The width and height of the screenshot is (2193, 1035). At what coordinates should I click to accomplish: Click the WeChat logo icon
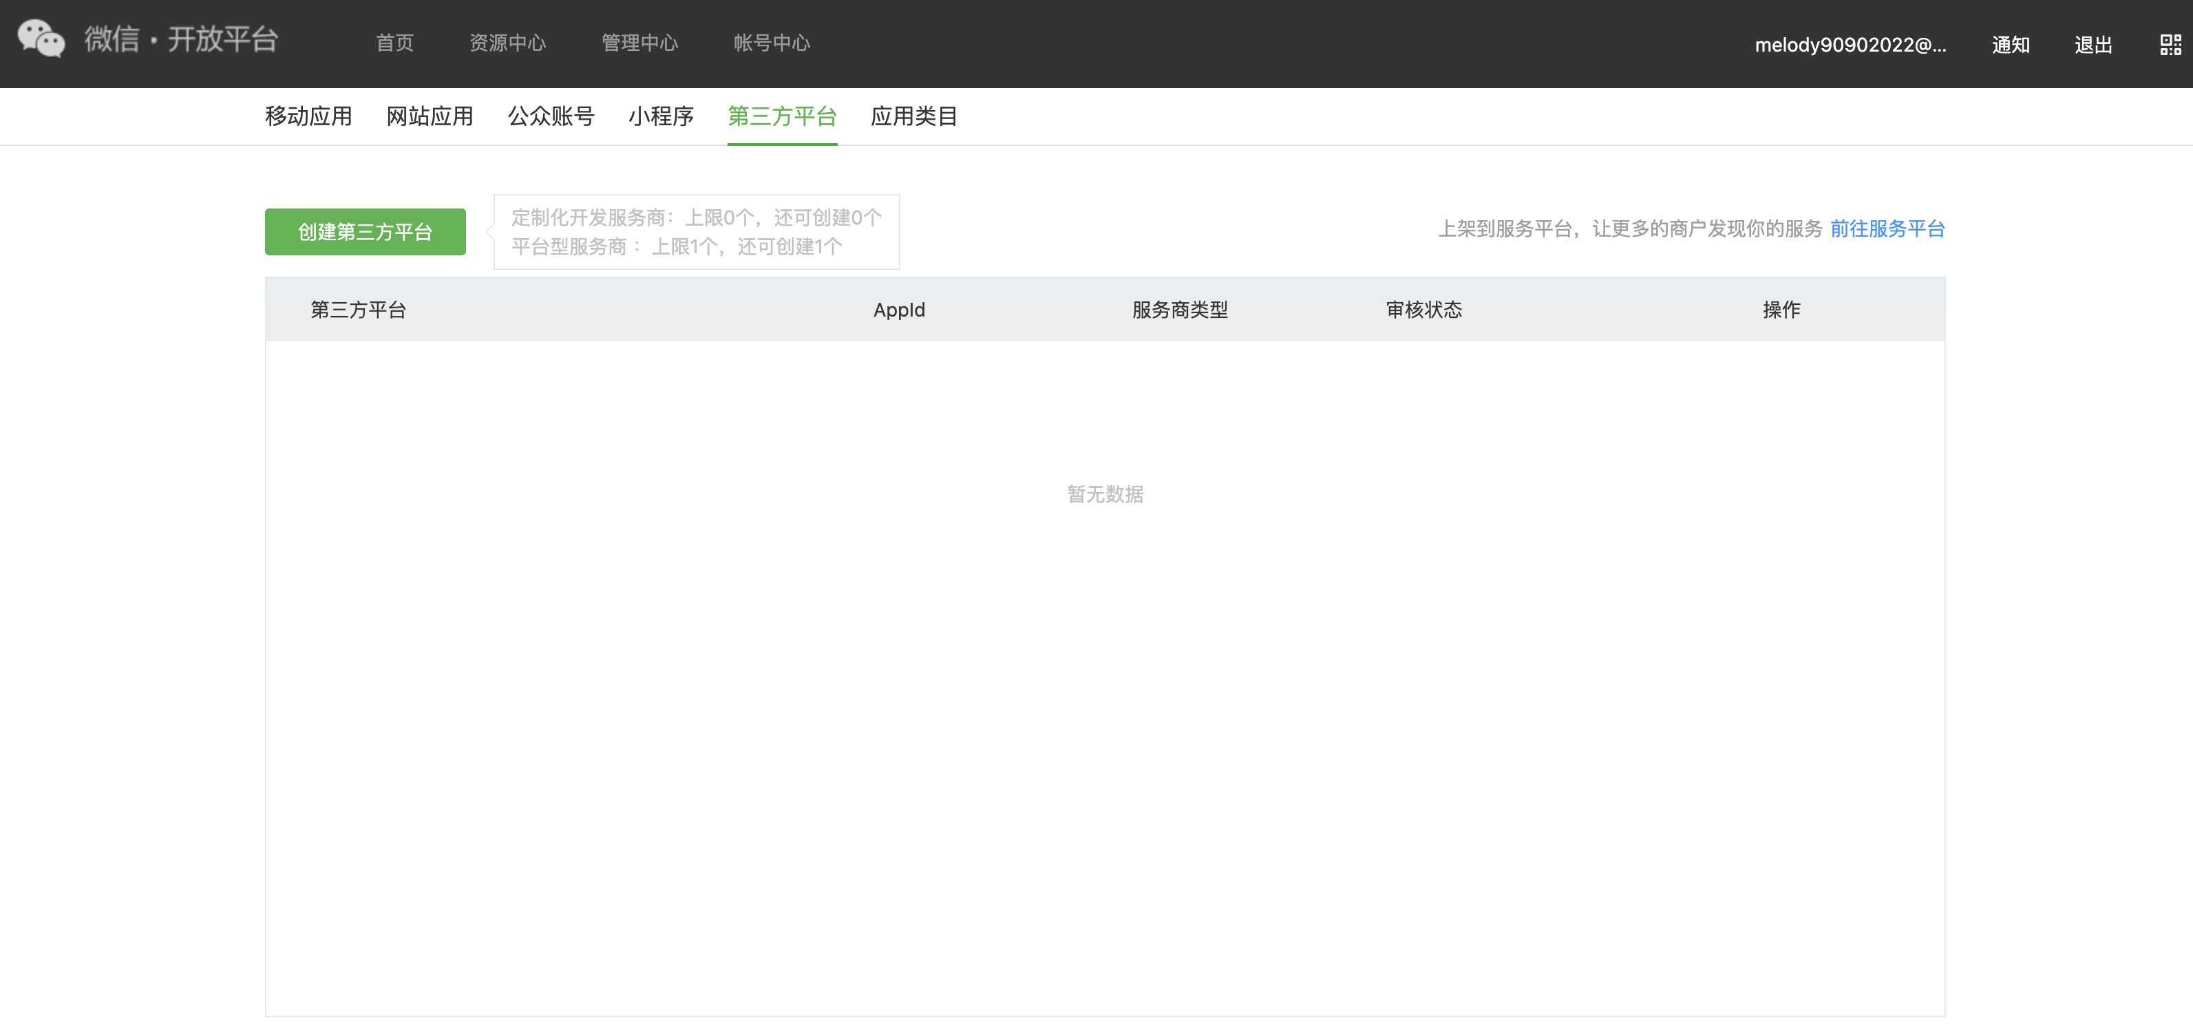41,39
